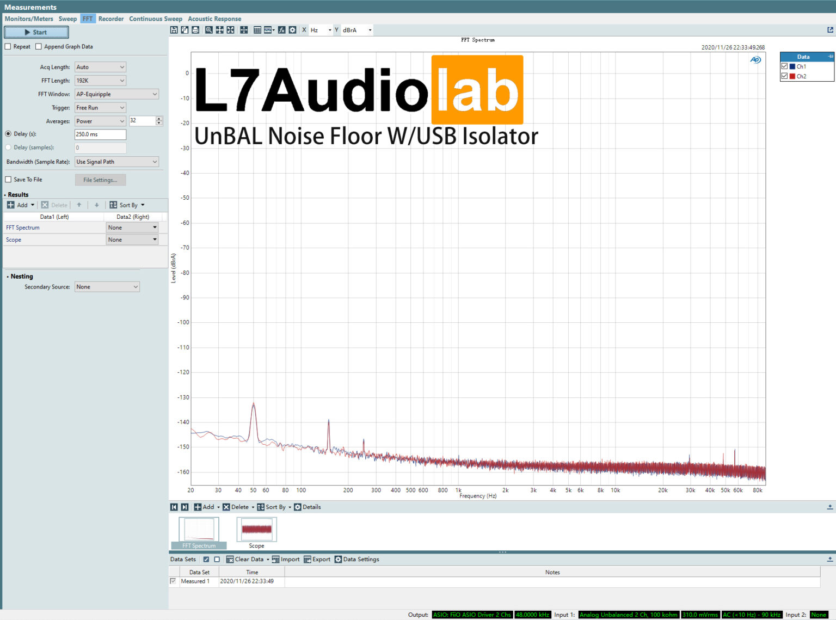Show the data table grid icon
This screenshot has height=620, width=836.
coord(257,30)
